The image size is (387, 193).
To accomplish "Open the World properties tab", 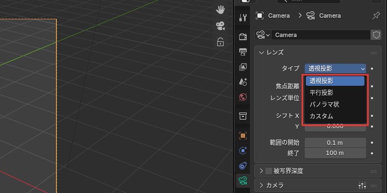I will 243,97.
